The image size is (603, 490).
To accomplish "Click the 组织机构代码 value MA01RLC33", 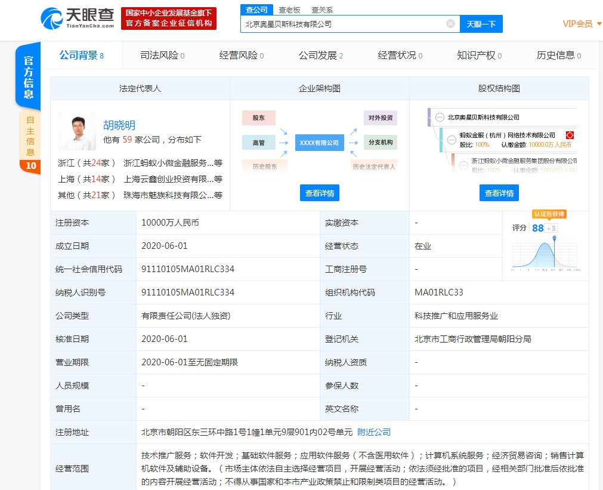I will [439, 292].
